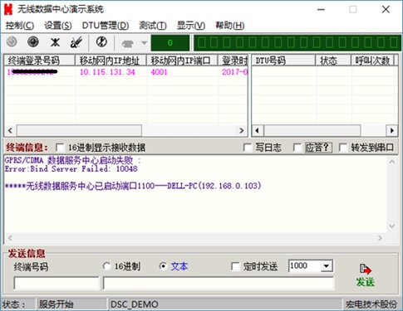Minimize the 无线数据中心演示系统 window

point(321,10)
